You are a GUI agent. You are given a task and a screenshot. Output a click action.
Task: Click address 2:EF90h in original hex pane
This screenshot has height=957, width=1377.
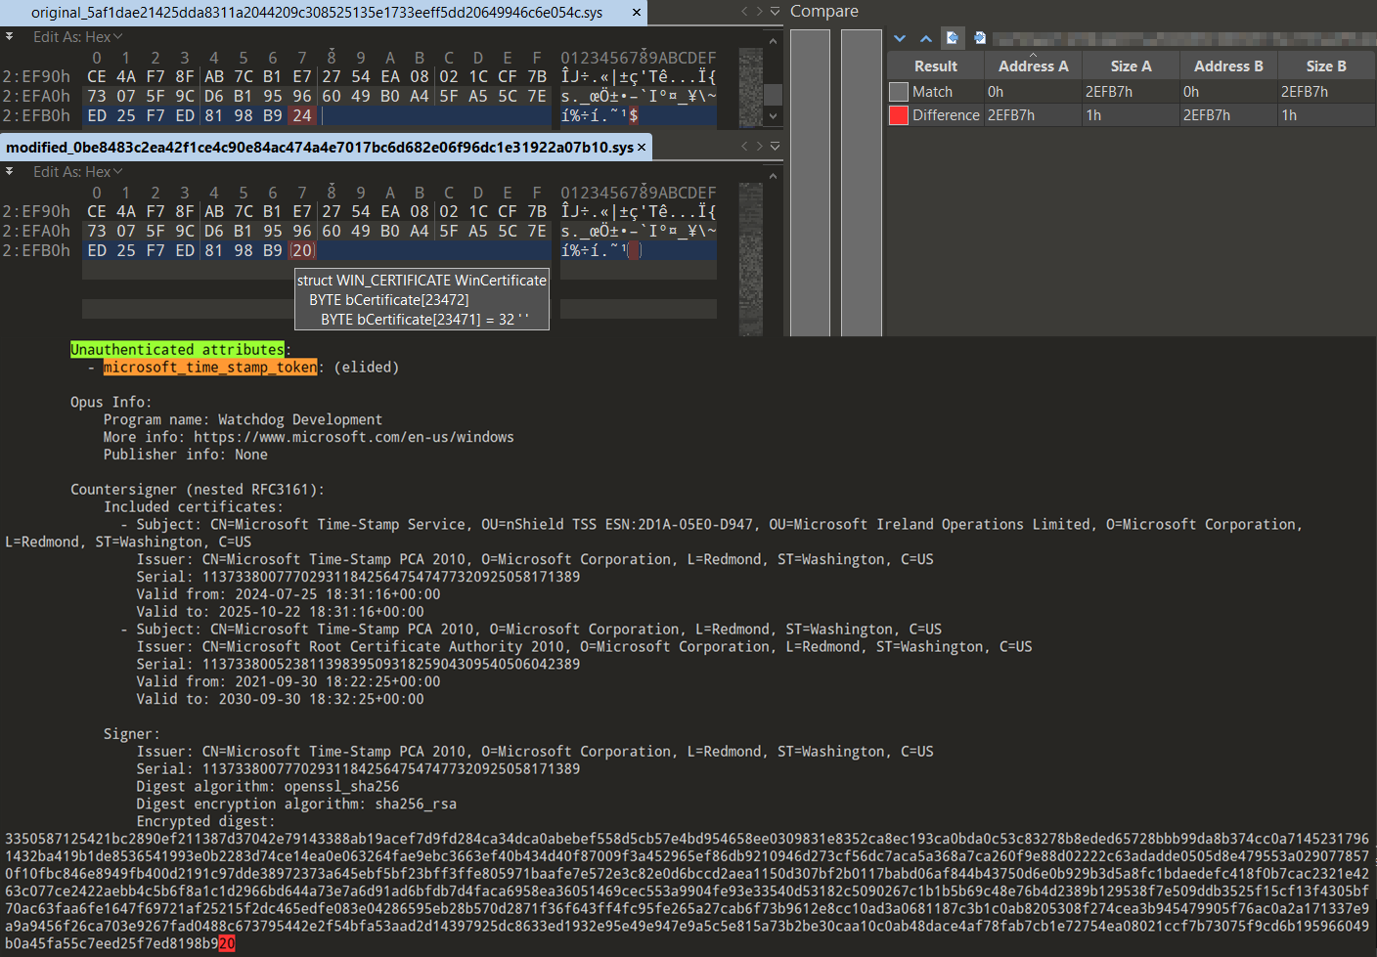point(36,76)
